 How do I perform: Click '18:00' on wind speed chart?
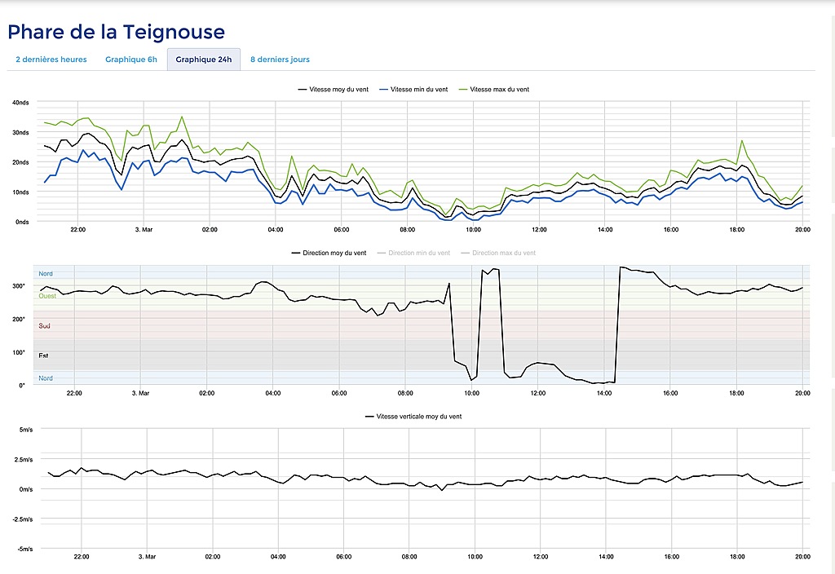[x=737, y=229]
